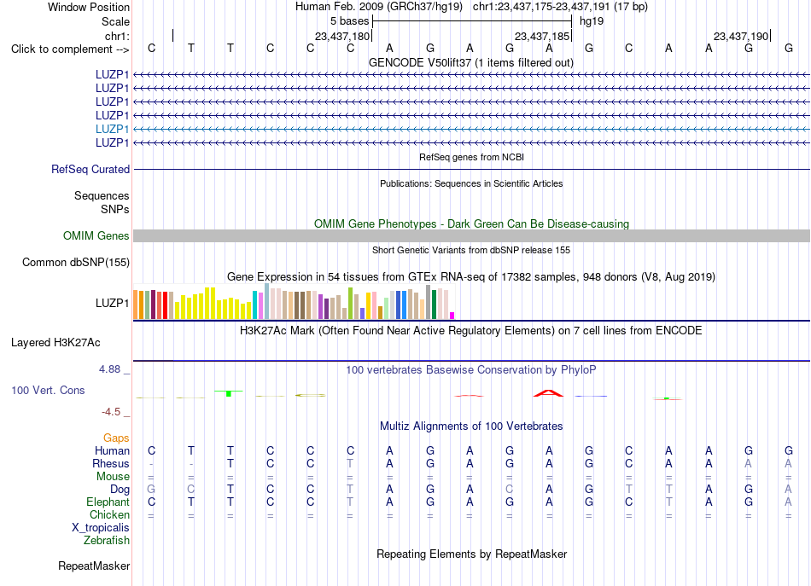The width and height of the screenshot is (811, 586).
Task: Click position marker 23,437,190
Action: point(741,36)
